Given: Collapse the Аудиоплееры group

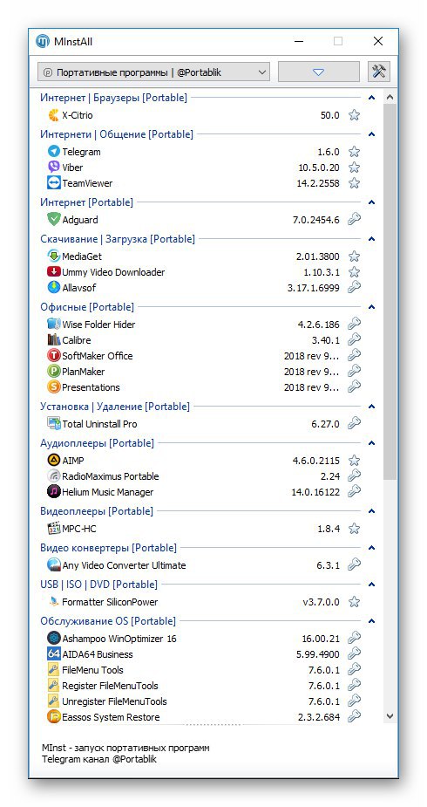Looking at the screenshot, I should tap(372, 443).
